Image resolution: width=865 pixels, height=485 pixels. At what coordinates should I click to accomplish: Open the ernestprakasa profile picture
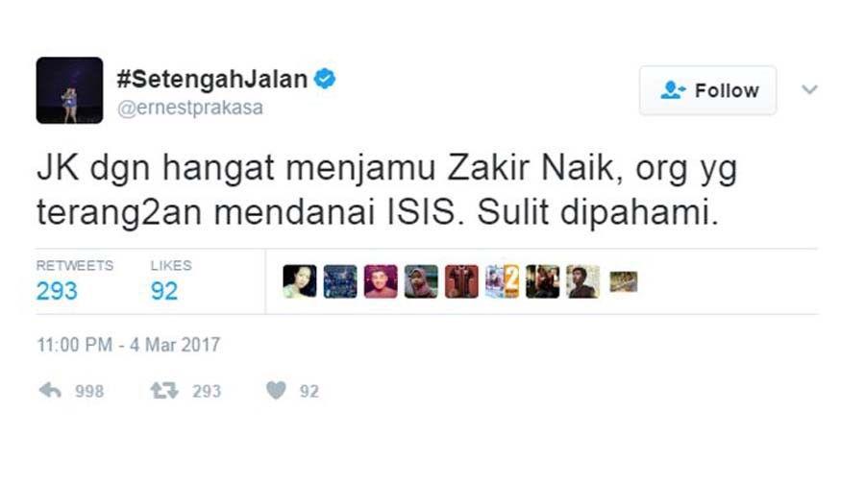69,90
